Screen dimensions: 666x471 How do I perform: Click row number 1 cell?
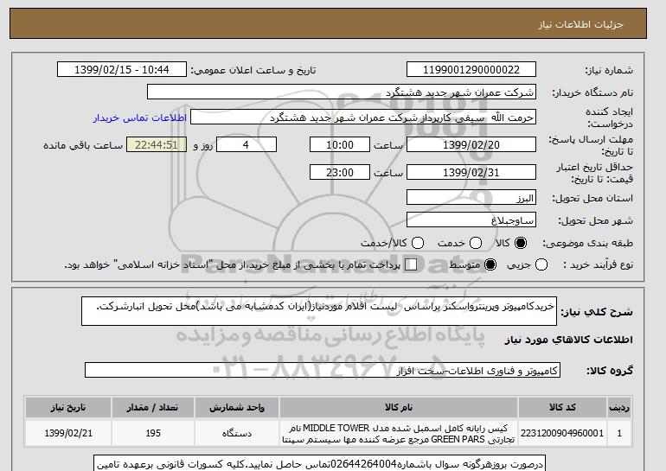[x=619, y=433]
